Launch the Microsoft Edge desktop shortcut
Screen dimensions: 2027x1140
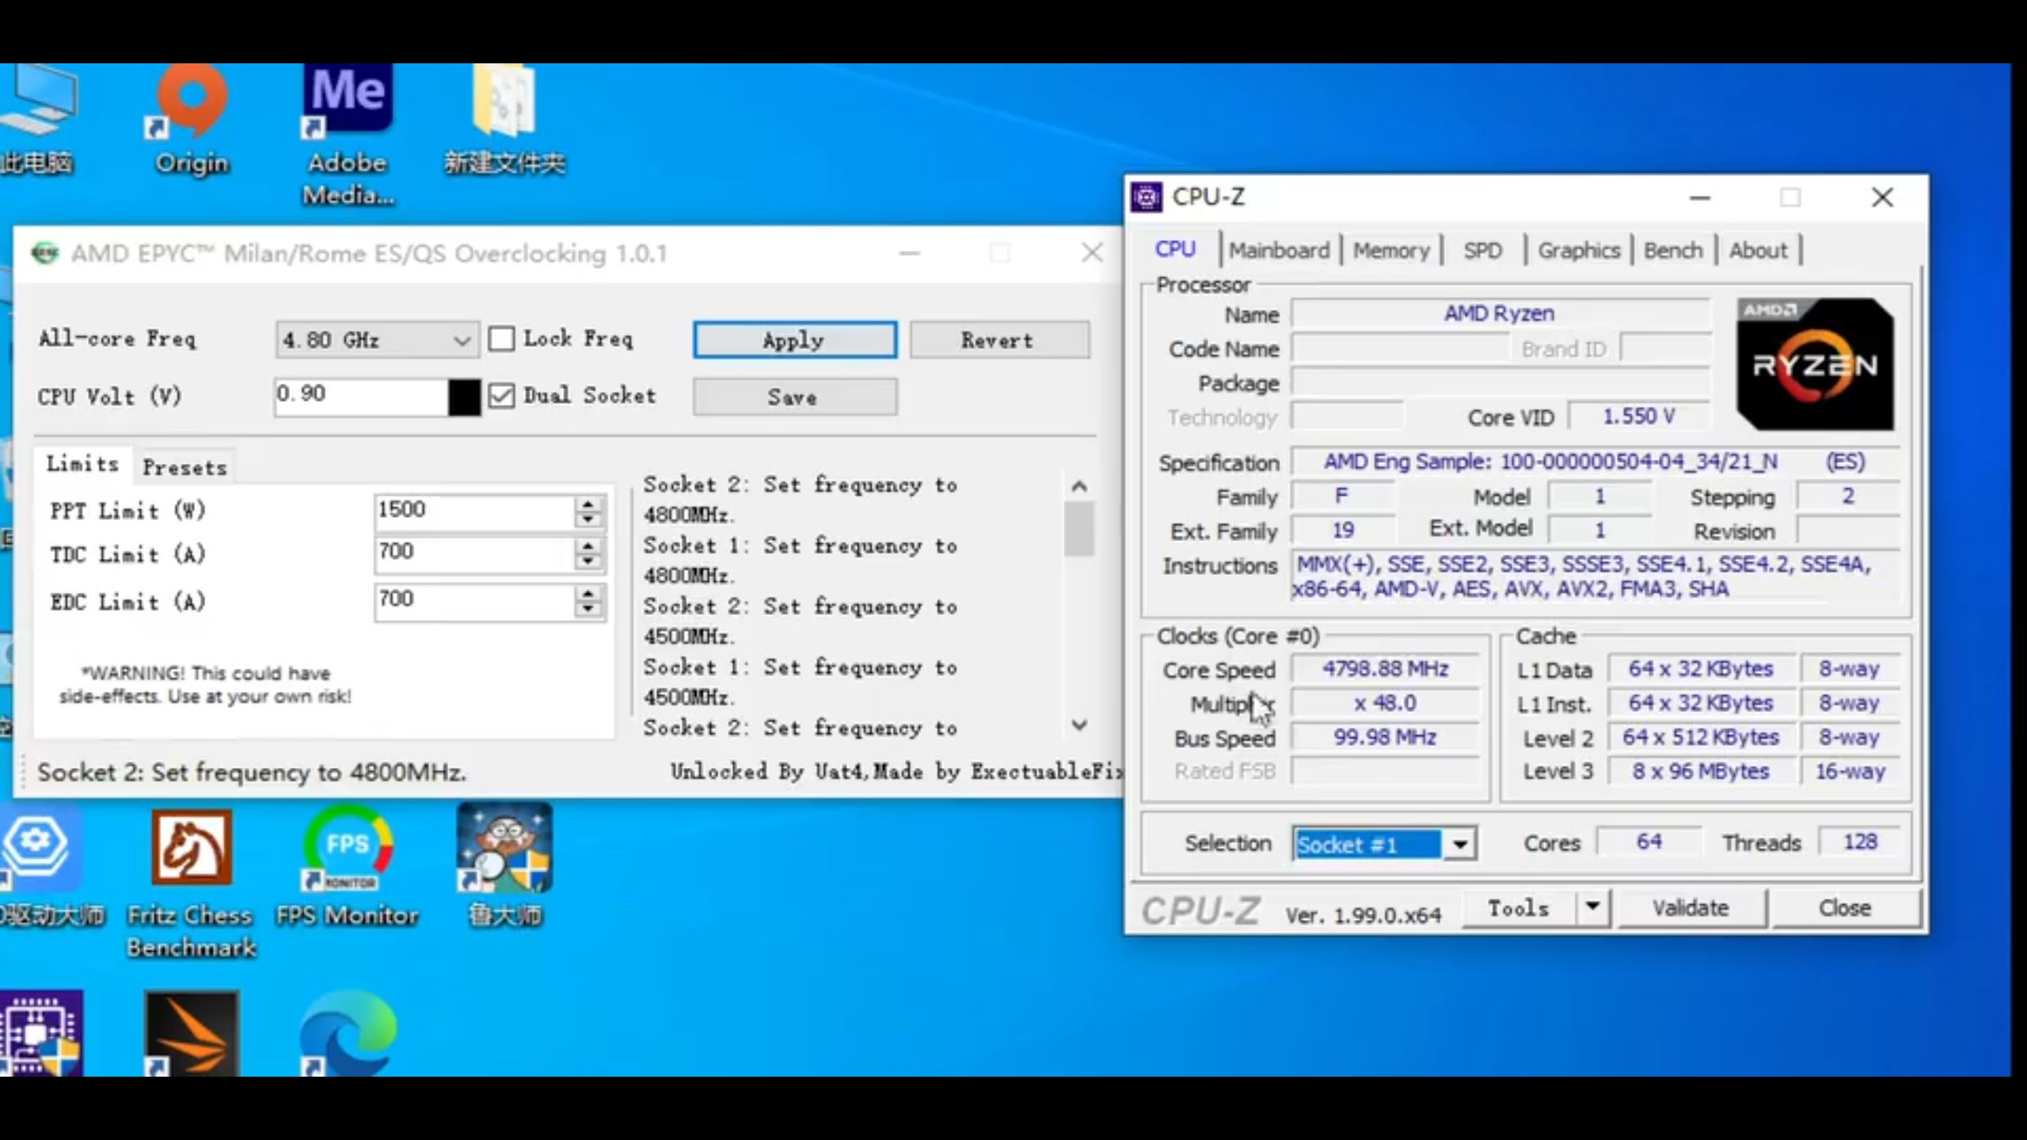(347, 1034)
